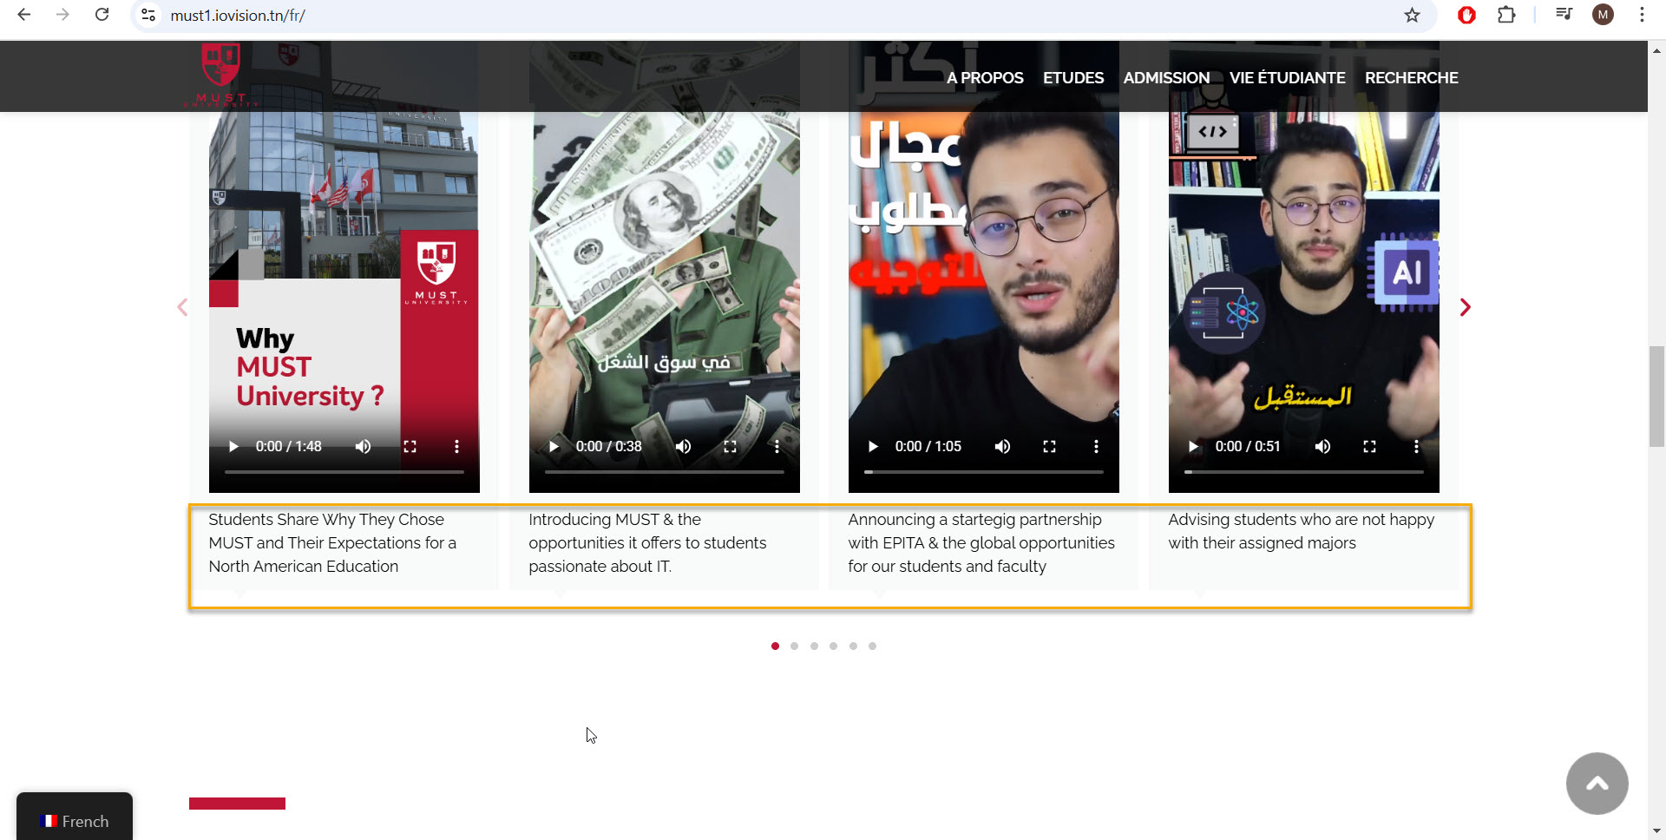Fullscreen the Why MUST University video
This screenshot has width=1666, height=840.
click(410, 446)
